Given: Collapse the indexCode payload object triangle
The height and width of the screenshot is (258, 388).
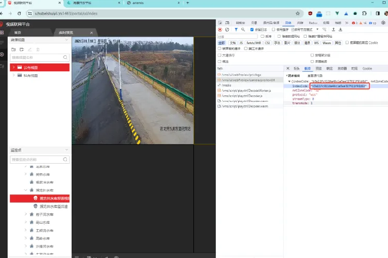Looking at the screenshot, I should pos(289,81).
